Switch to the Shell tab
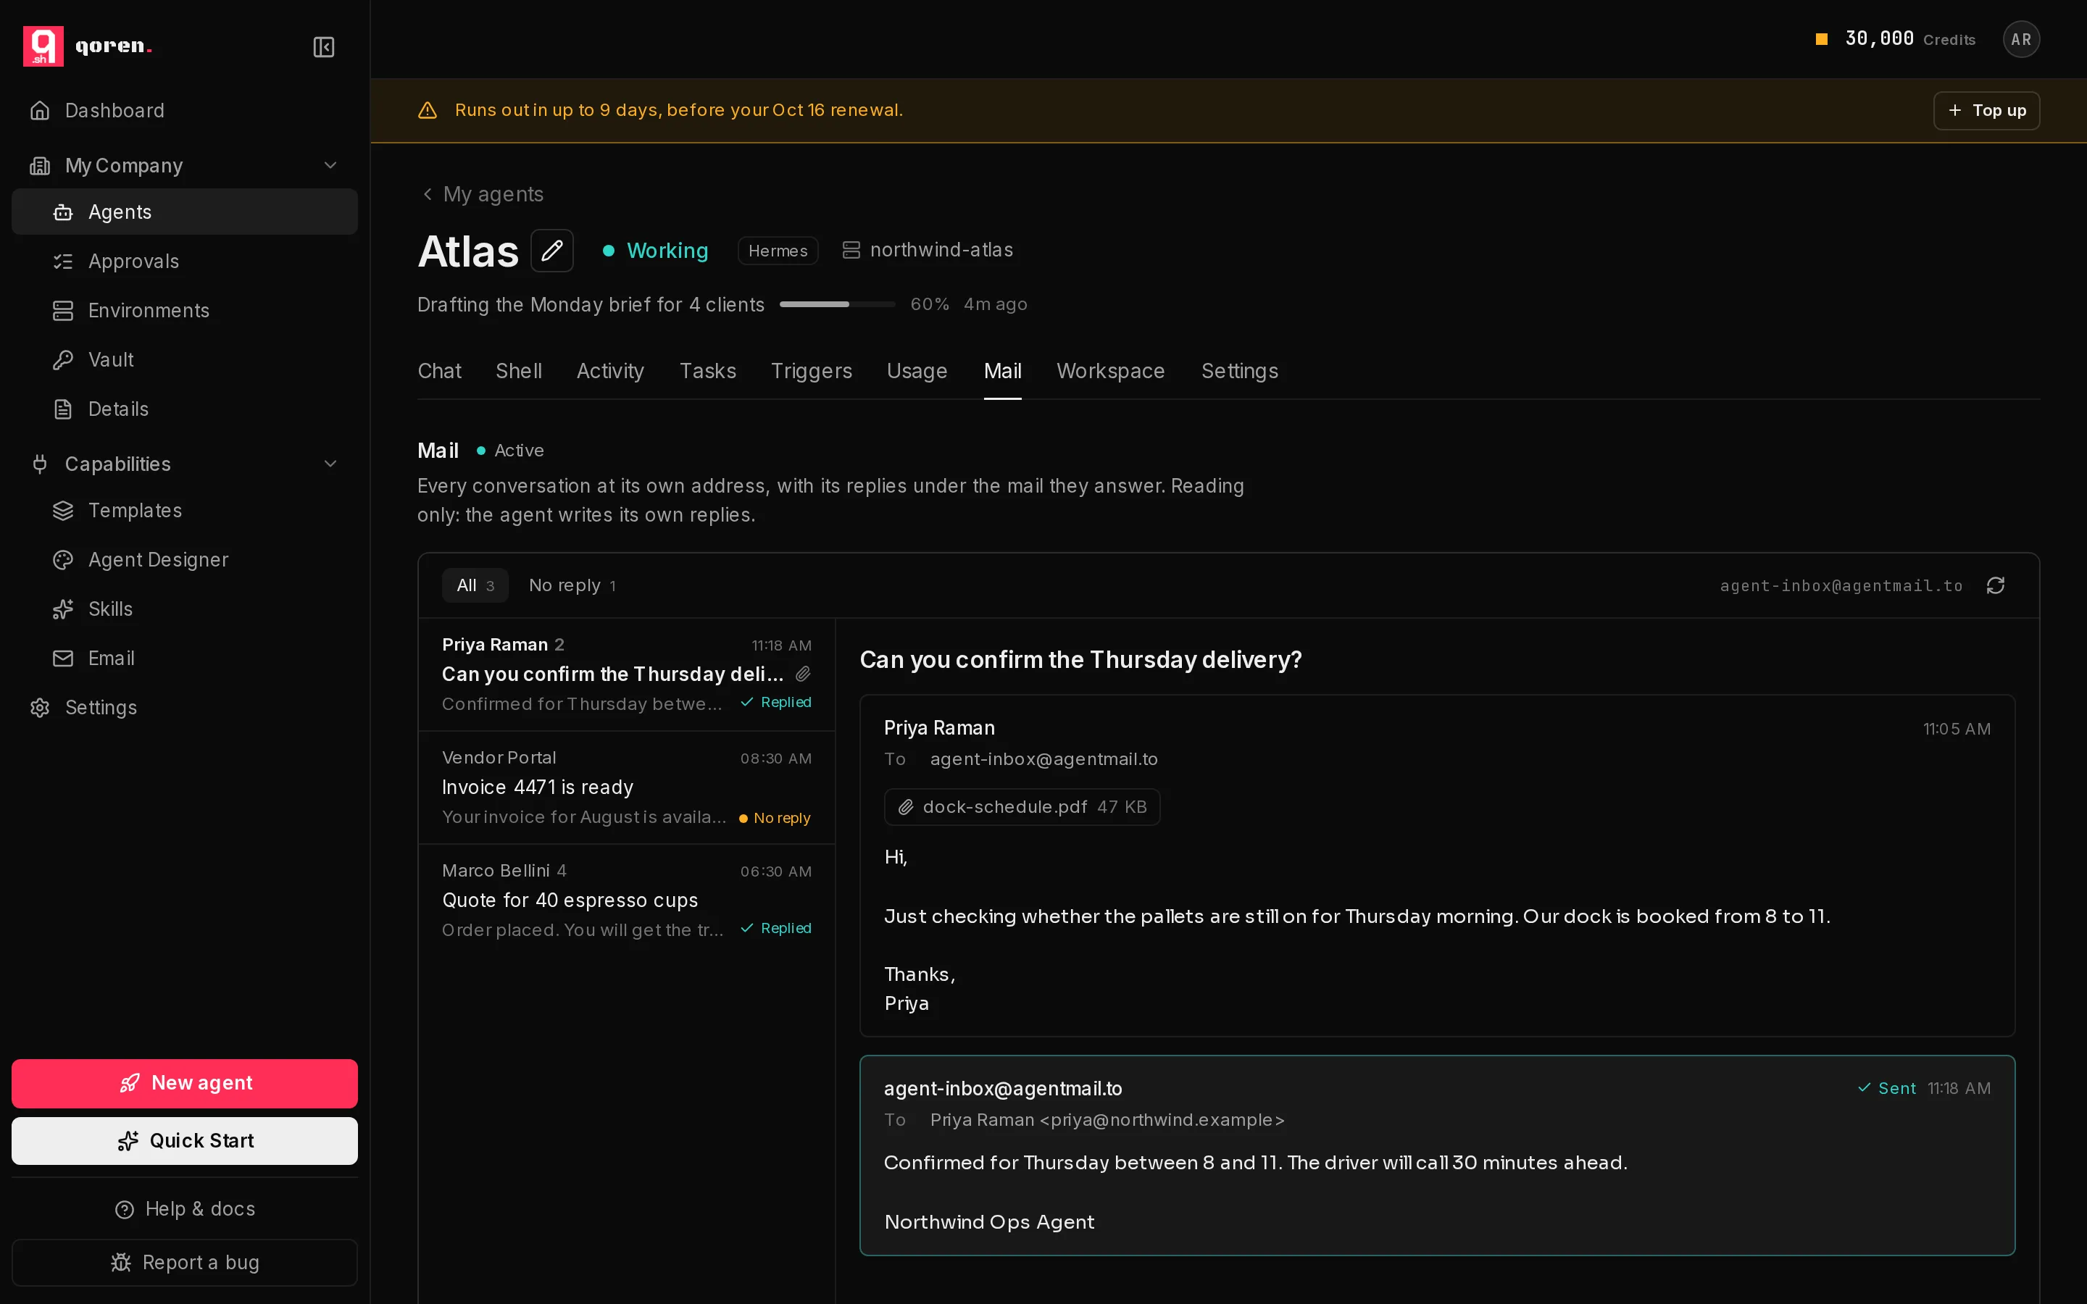Image resolution: width=2087 pixels, height=1304 pixels. point(518,371)
